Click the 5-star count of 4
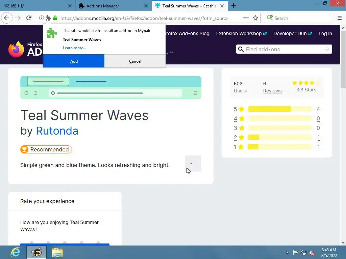The width and height of the screenshot is (346, 259). 318,109
